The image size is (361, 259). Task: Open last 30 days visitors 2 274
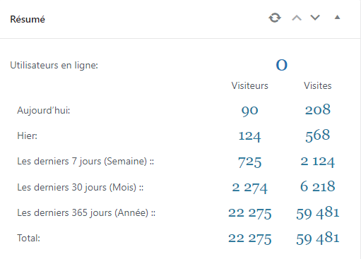pos(249,188)
